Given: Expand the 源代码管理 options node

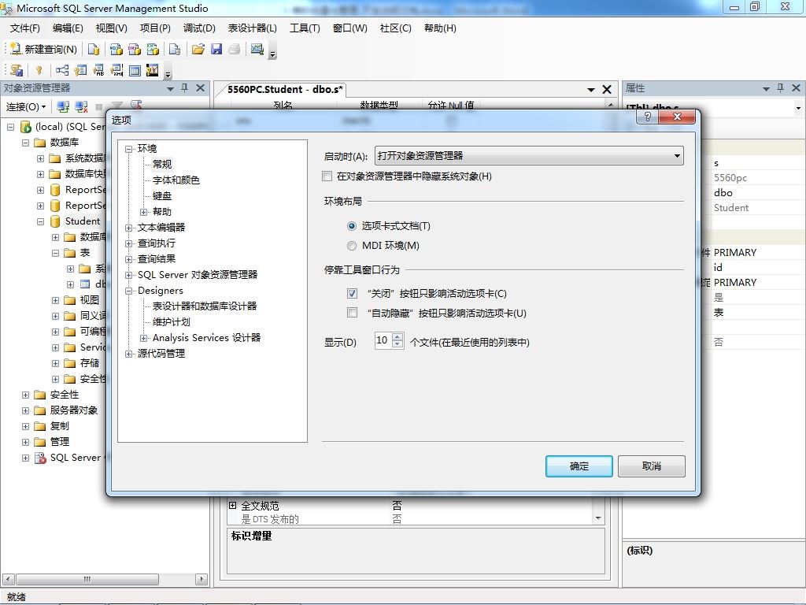Looking at the screenshot, I should click(128, 354).
